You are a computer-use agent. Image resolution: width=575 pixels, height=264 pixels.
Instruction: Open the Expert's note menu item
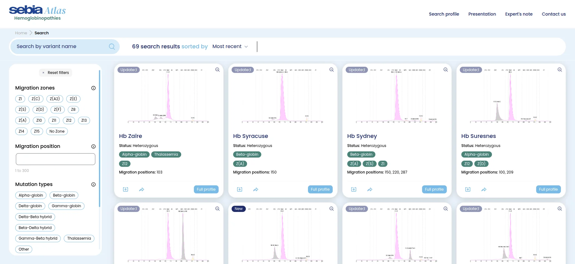coord(518,14)
